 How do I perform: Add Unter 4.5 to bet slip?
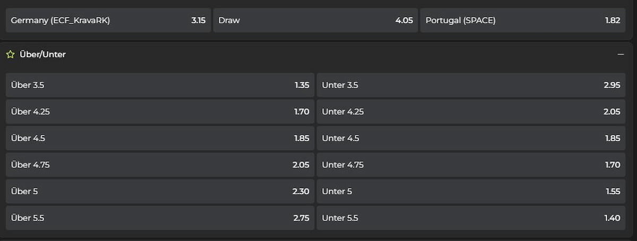coord(471,138)
